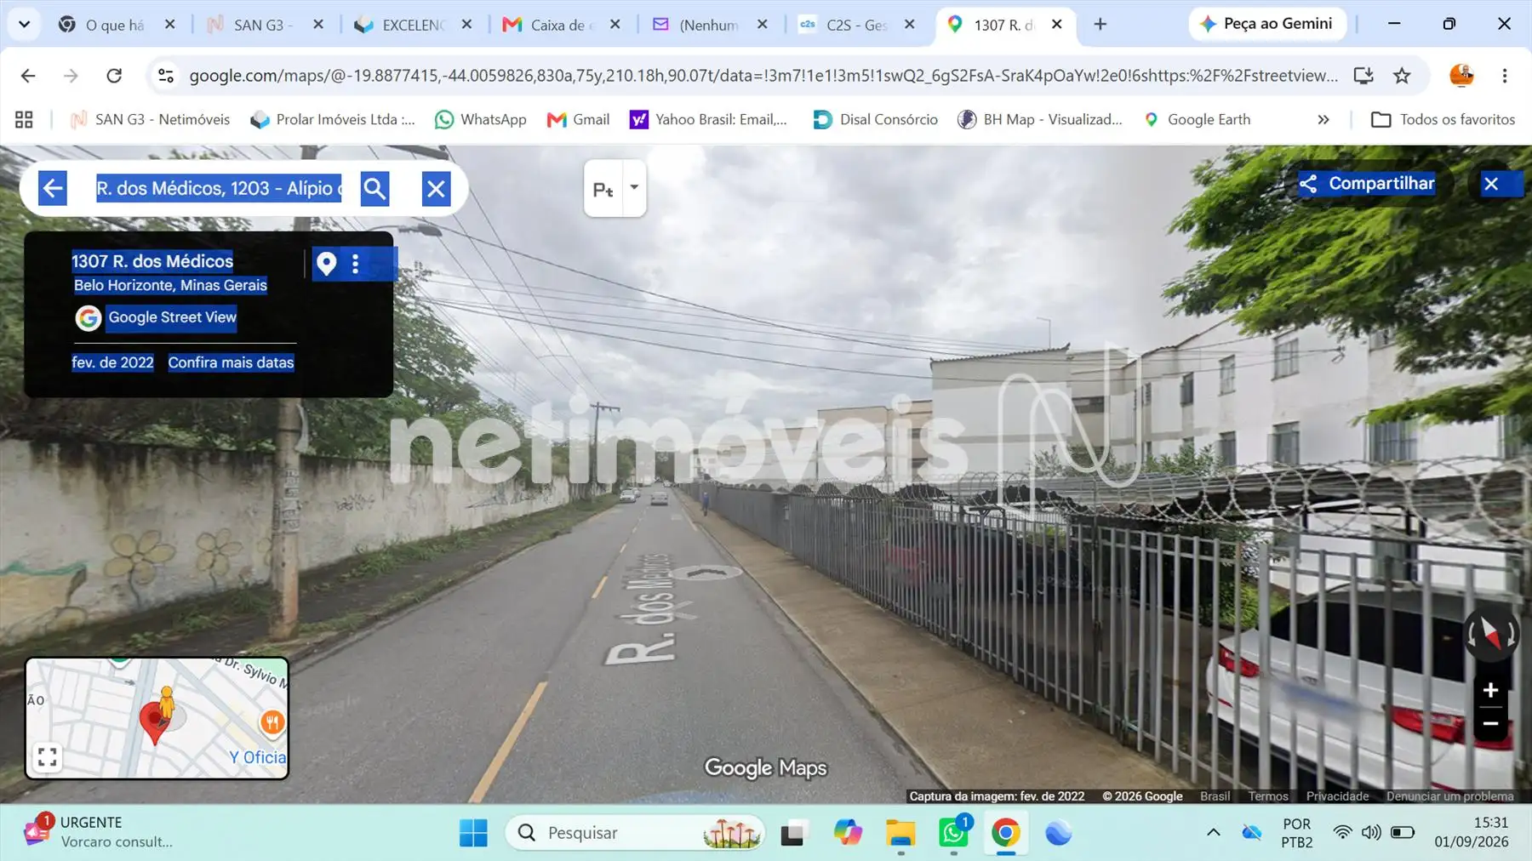Click the Street View search magnifier icon
This screenshot has height=861, width=1532.
coord(374,189)
